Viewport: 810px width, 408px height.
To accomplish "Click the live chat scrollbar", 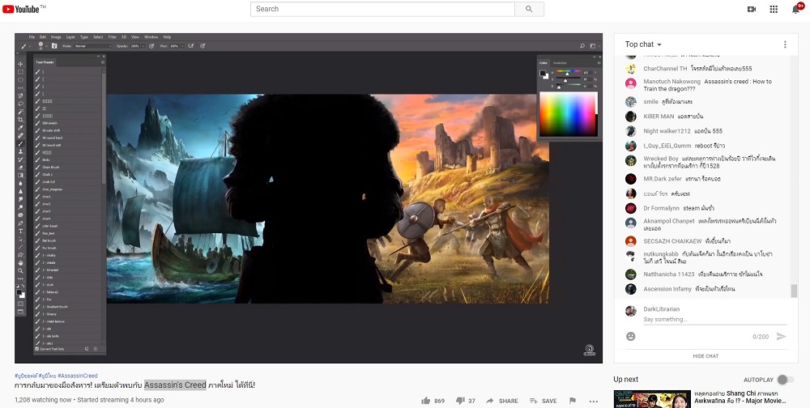I will tap(794, 291).
